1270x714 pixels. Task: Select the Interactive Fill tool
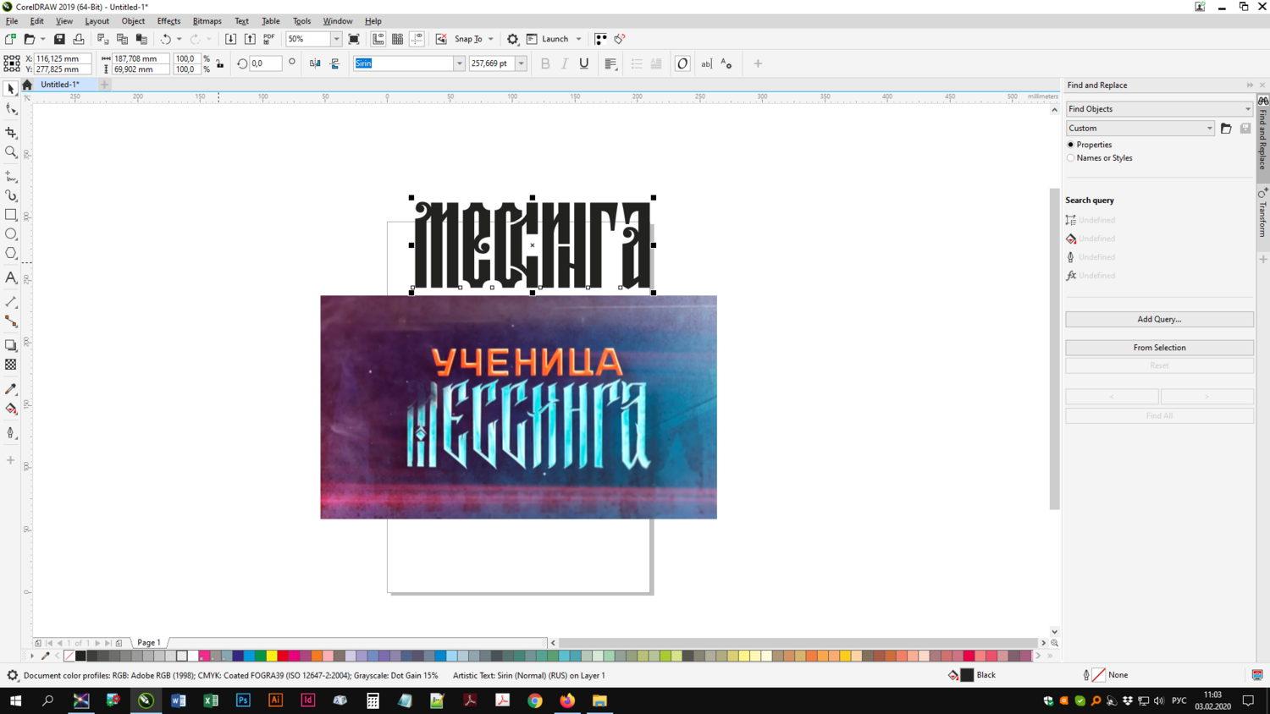(11, 409)
